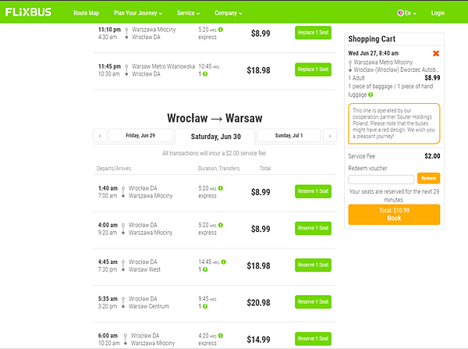468x349 pixels.
Task: Select the Friday, Jun 29 tab
Action: click(x=140, y=135)
